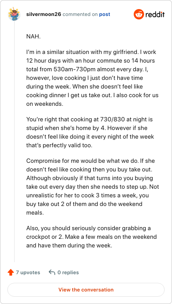This screenshot has height=304, width=172.
Task: Click the "on weekends." line
Action: coord(45,104)
